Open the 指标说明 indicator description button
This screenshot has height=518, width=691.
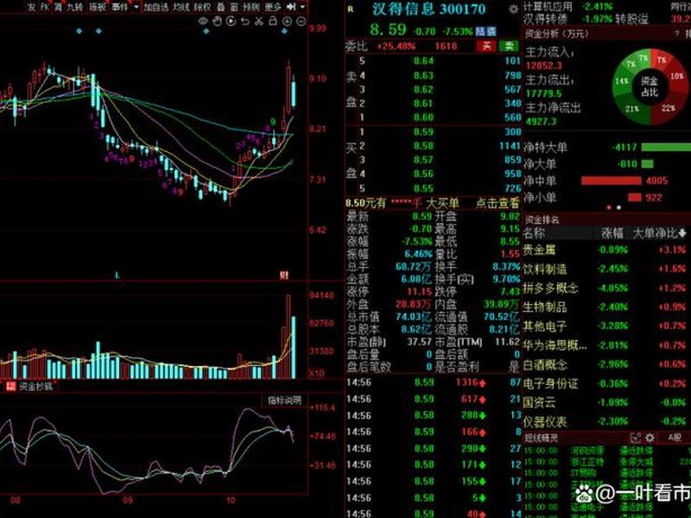point(284,400)
